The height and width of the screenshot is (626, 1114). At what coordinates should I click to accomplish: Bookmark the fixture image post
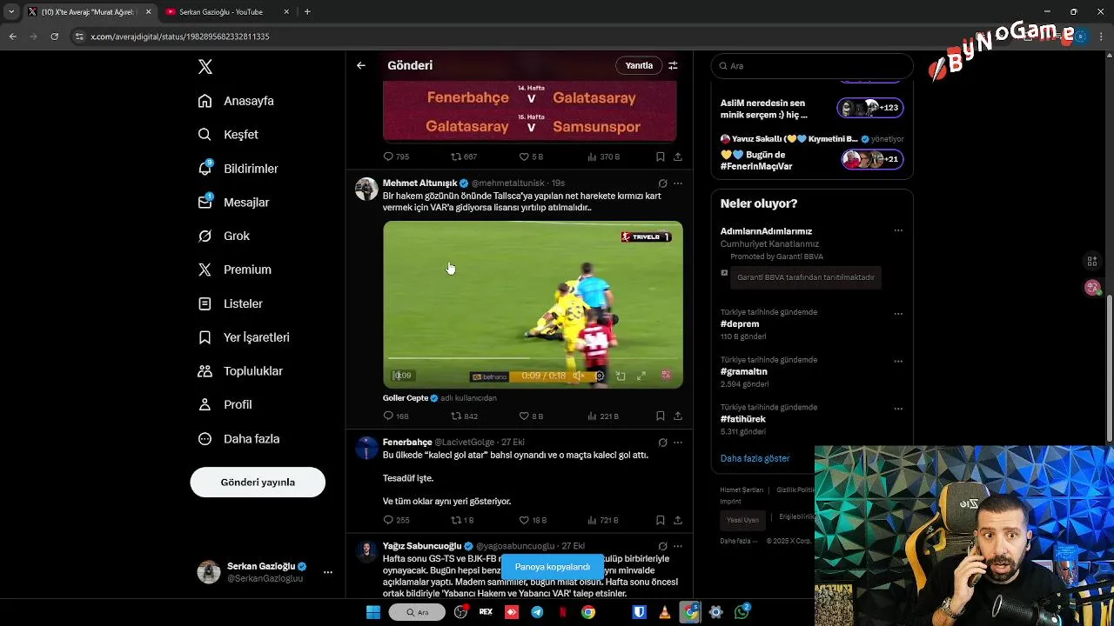[x=661, y=156]
